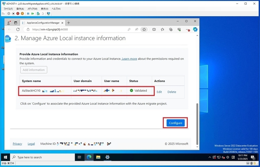
Task: Click the green Reset VM icon
Action: click(x=32, y=14)
